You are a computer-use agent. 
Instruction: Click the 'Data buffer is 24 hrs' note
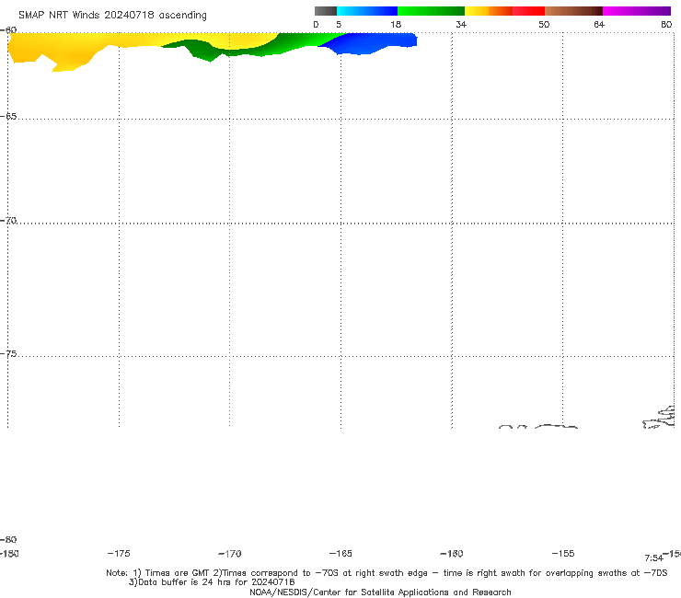point(212,582)
